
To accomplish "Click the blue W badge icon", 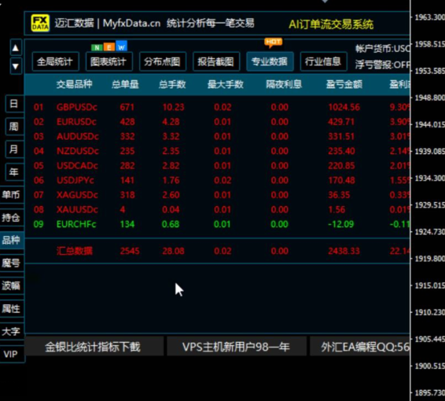I will (121, 46).
